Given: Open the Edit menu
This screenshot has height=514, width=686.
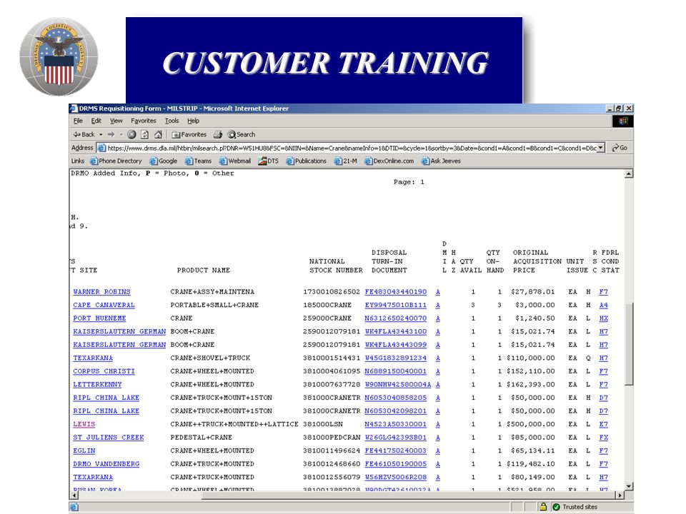Looking at the screenshot, I should pyautogui.click(x=96, y=121).
